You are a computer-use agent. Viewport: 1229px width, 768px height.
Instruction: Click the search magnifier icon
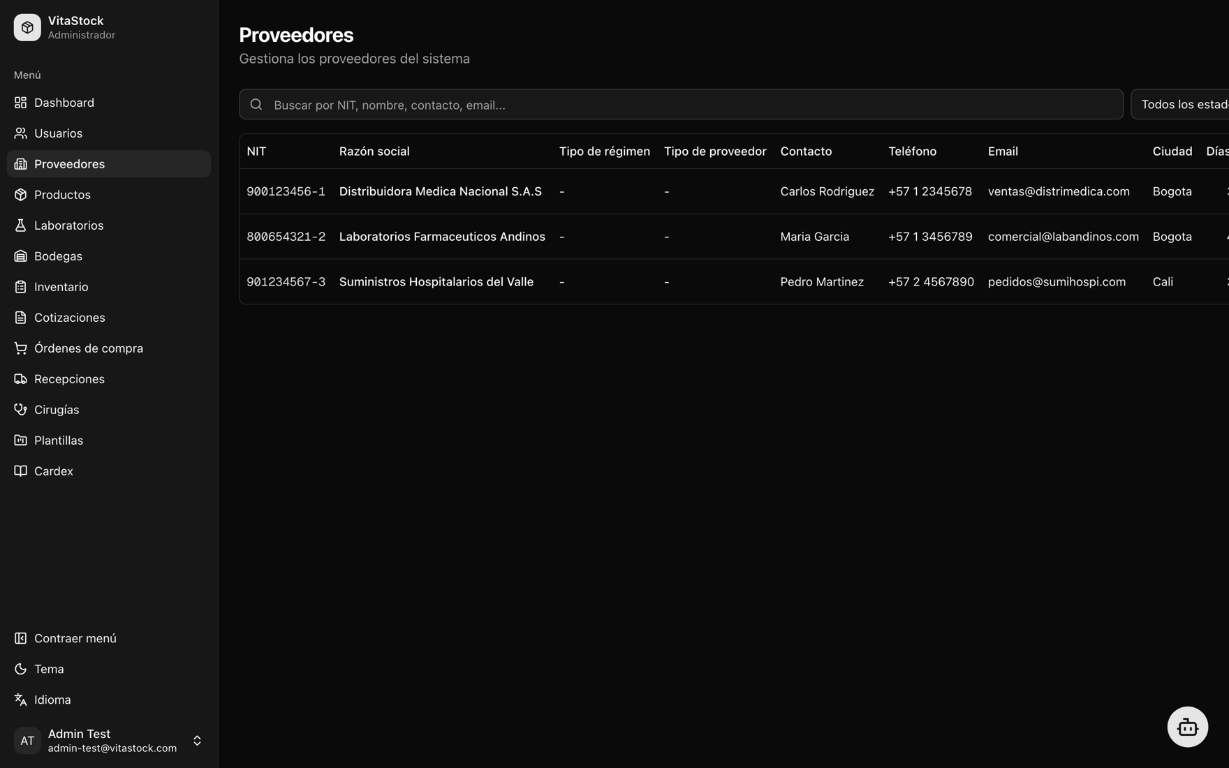click(256, 104)
